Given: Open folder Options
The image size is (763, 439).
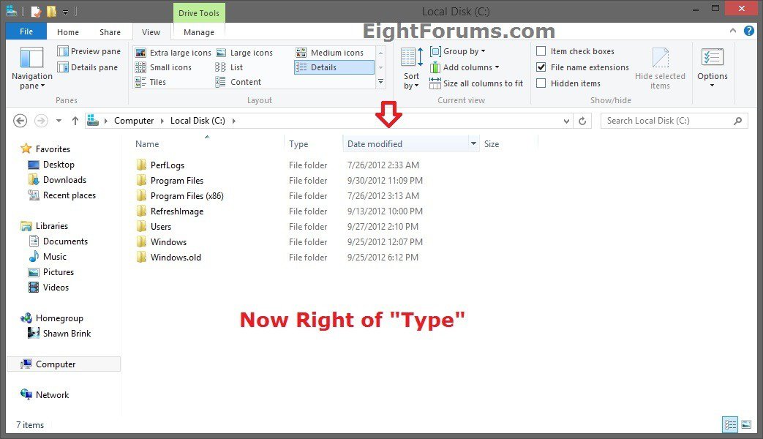Looking at the screenshot, I should 713,68.
